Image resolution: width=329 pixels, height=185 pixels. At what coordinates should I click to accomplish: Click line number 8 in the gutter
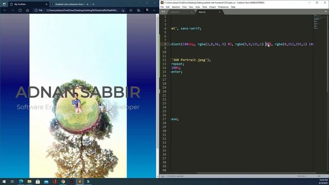[166, 44]
